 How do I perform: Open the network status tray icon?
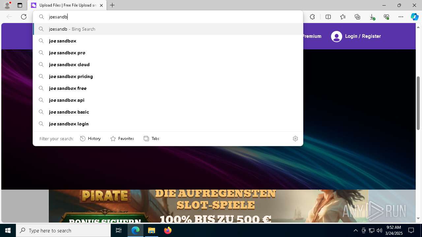point(372,230)
